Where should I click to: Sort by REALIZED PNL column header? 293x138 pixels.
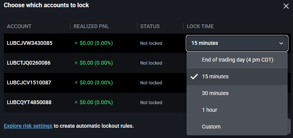(91, 27)
